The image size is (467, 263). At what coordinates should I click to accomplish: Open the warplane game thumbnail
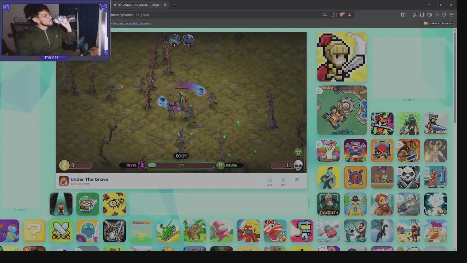409,204
